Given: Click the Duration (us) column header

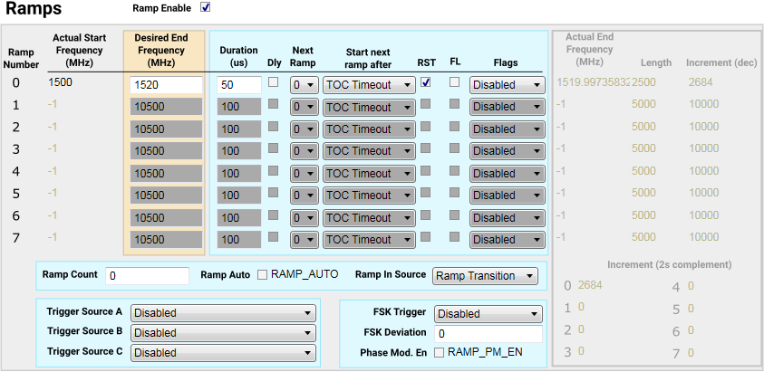Looking at the screenshot, I should point(238,56).
